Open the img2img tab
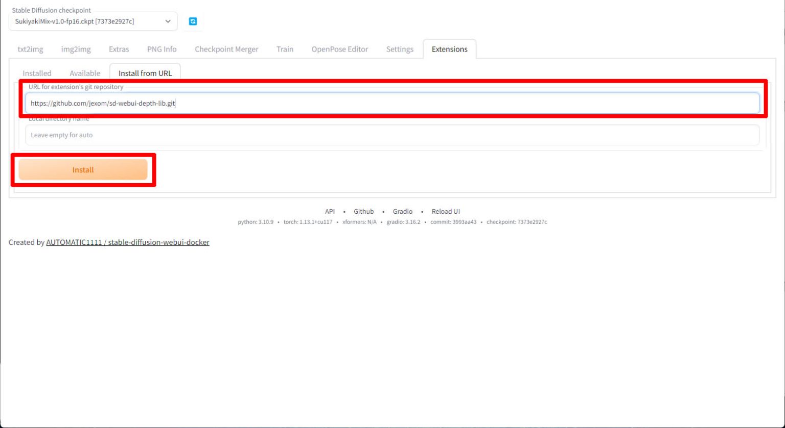This screenshot has width=785, height=428. click(x=76, y=49)
